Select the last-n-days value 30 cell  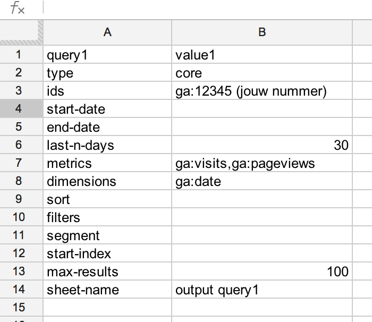[261, 145]
